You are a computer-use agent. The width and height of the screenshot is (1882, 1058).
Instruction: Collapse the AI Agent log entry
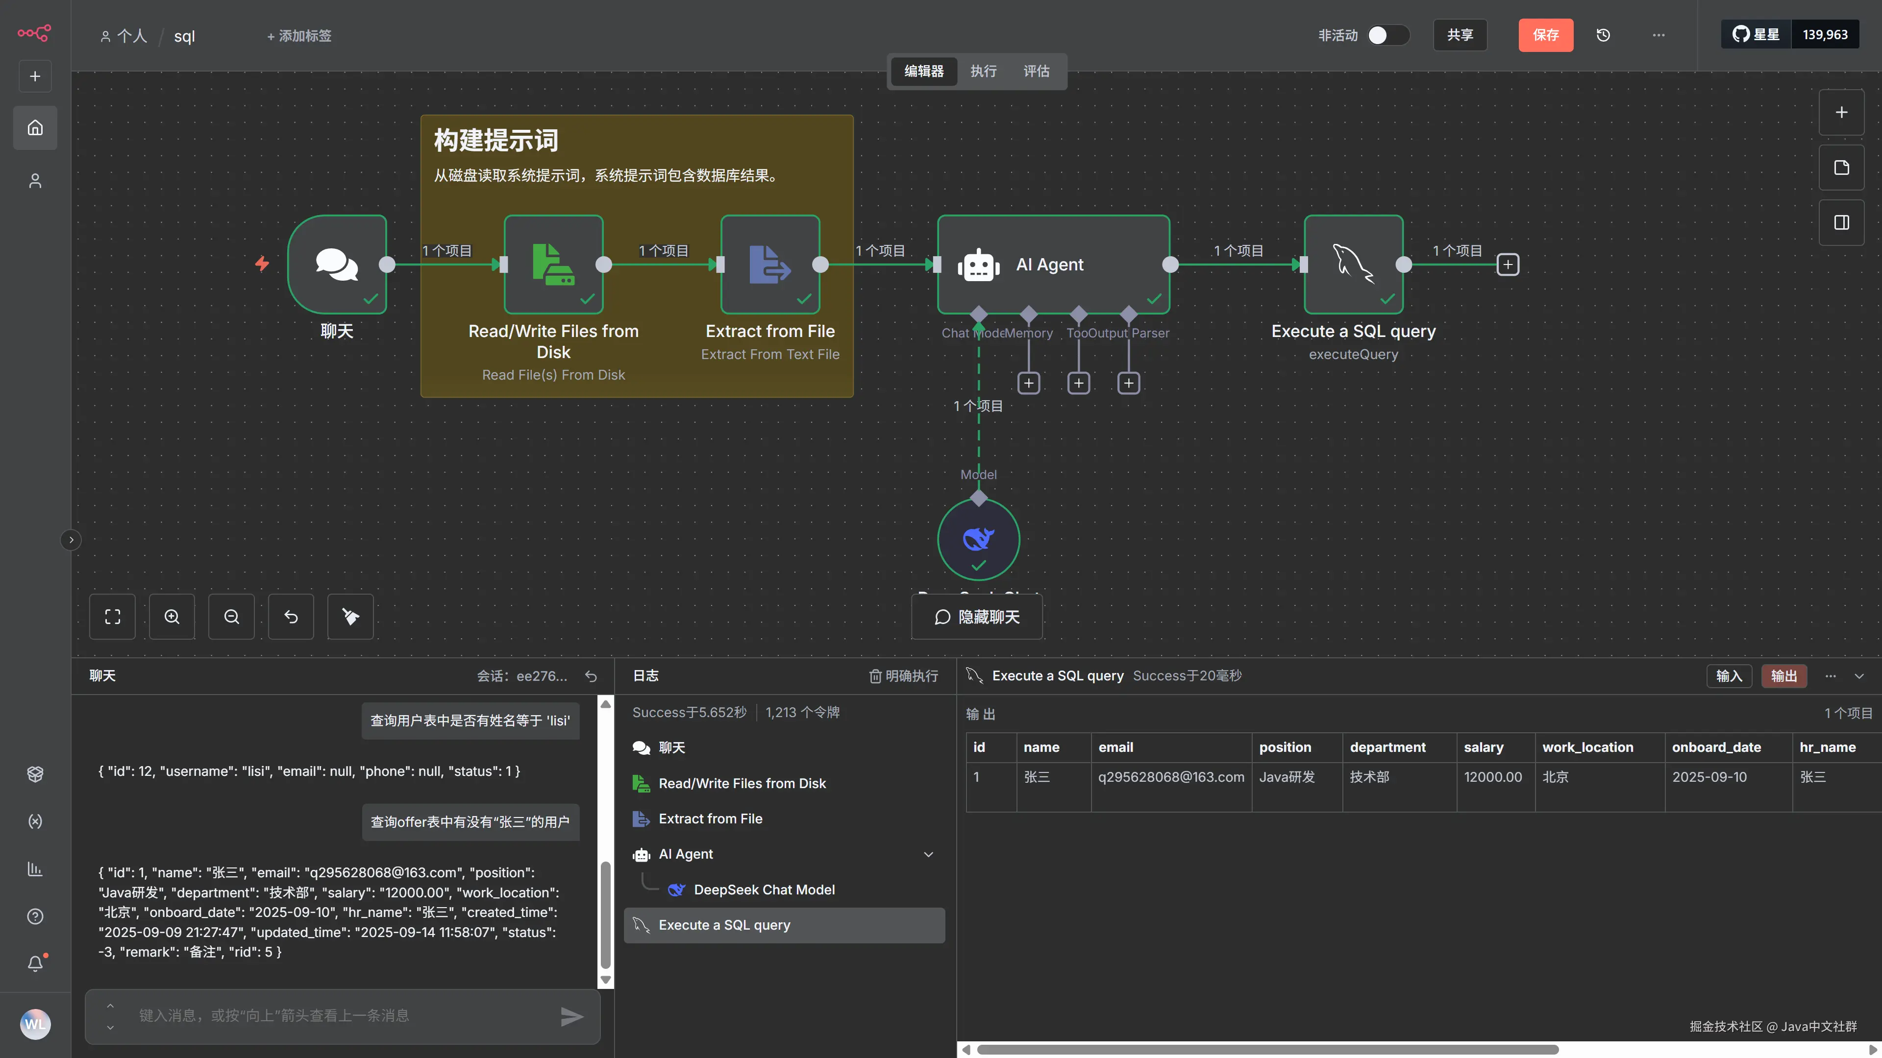pyautogui.click(x=929, y=854)
